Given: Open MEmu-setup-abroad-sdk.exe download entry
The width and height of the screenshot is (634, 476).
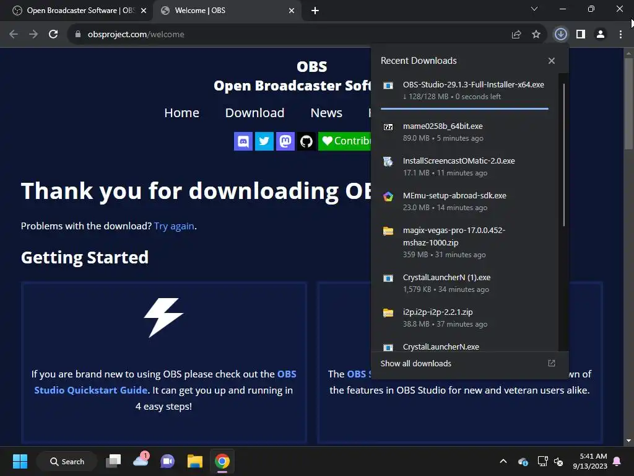Looking at the screenshot, I should (464, 201).
